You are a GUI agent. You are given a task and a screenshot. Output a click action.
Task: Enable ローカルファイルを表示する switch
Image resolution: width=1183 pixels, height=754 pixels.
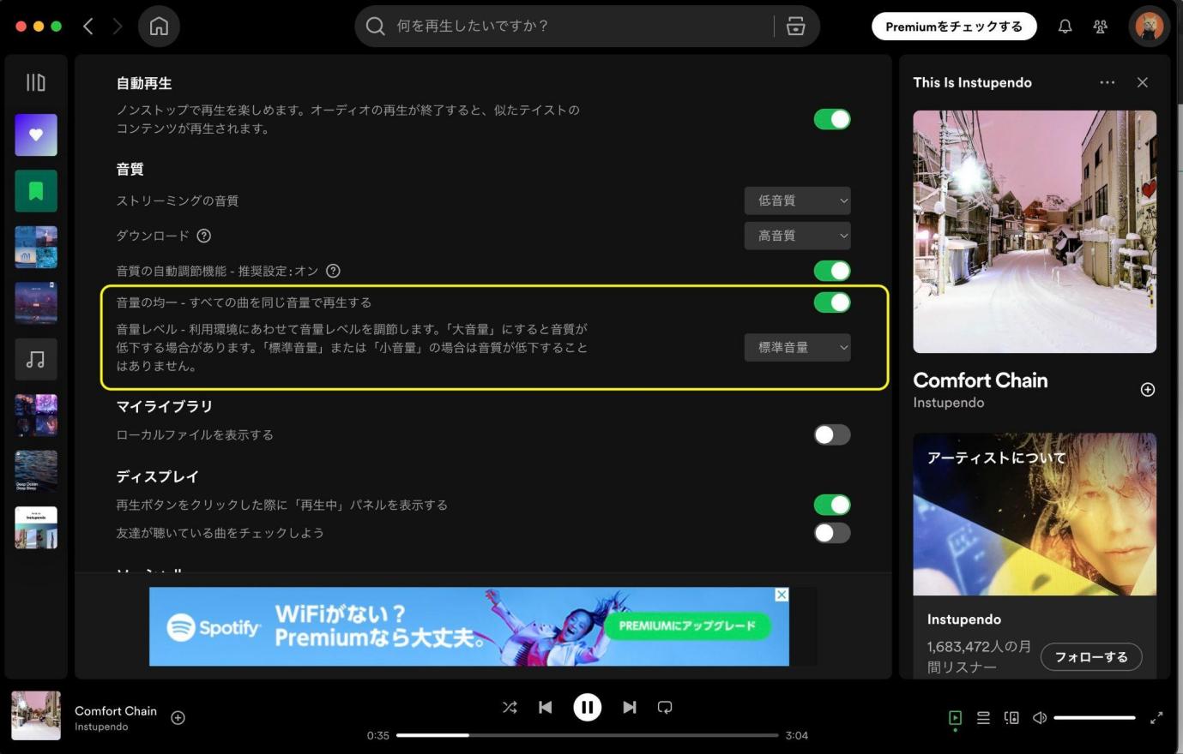[832, 434]
